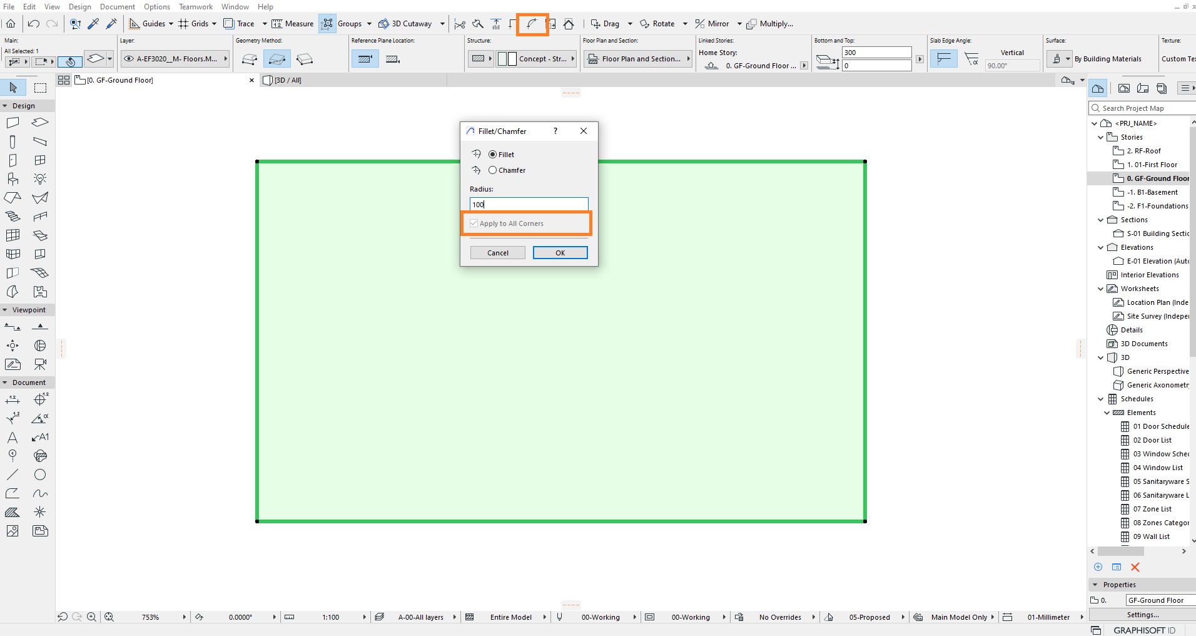Open the Design menu

pos(79,6)
